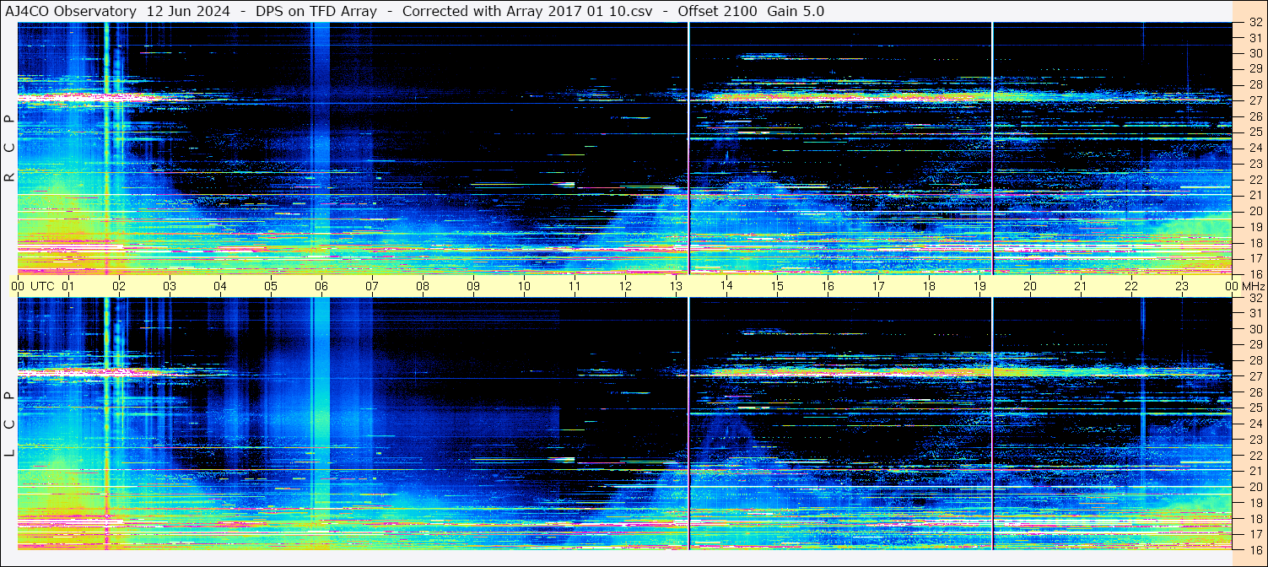Click the RCP label beside upper spectrogram
This screenshot has width=1268, height=567.
pos(9,148)
